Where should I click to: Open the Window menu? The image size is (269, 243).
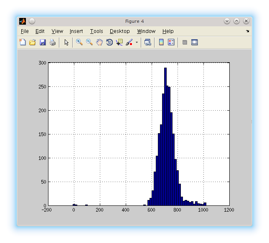tap(146, 31)
